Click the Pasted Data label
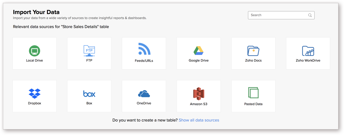Viewport: 344px width, 135px height. (253, 104)
